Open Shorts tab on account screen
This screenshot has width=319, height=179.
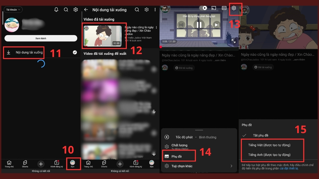tap(25, 164)
